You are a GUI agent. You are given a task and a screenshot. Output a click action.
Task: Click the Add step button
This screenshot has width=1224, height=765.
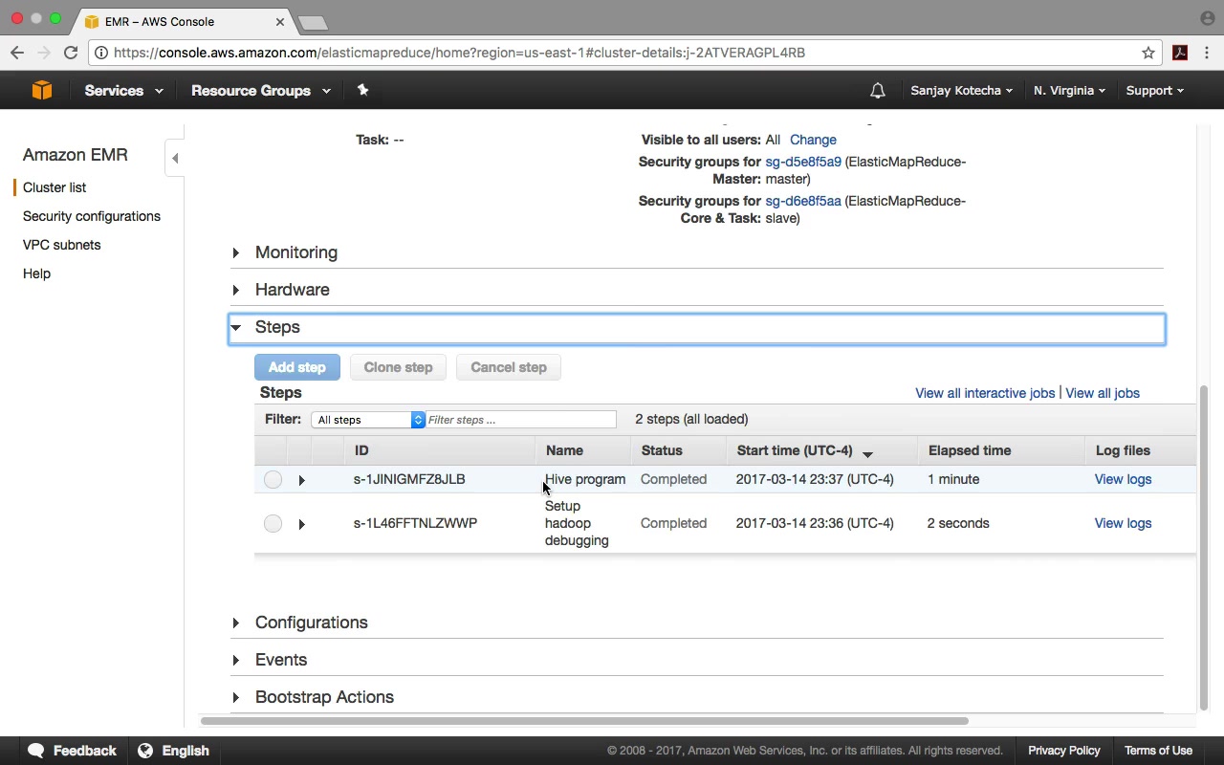tap(297, 367)
